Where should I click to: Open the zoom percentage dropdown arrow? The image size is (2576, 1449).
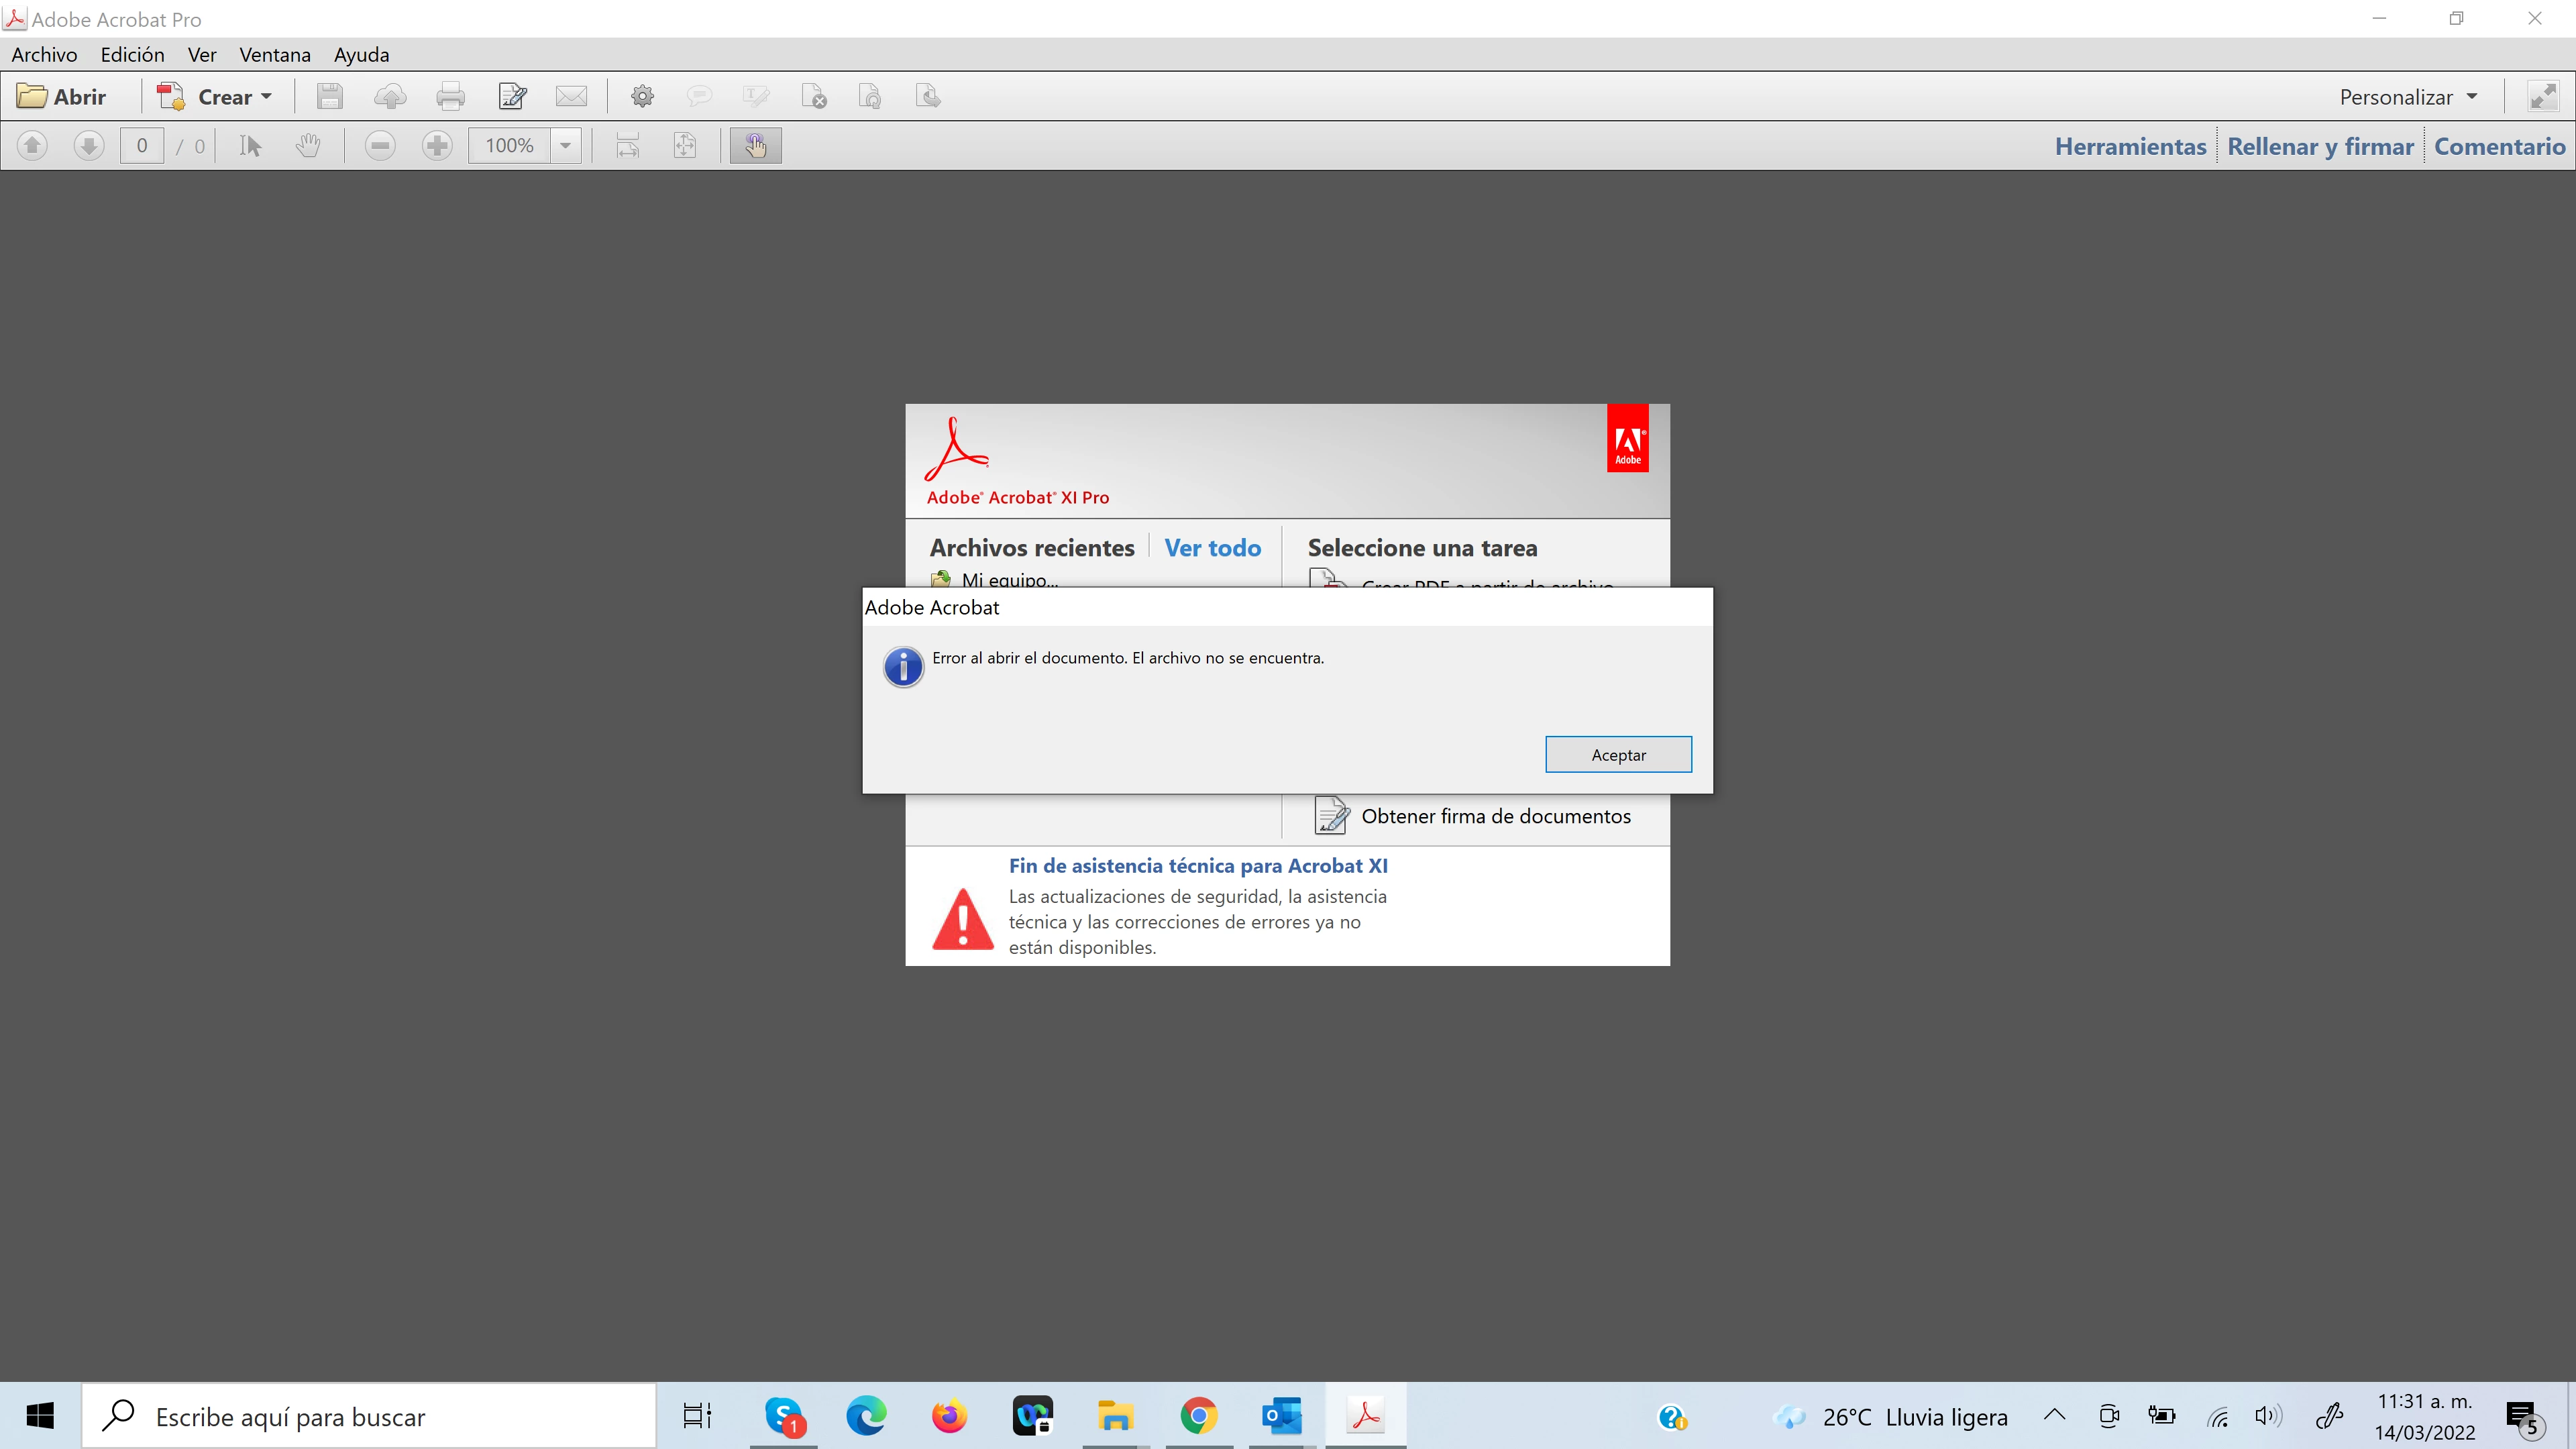(565, 146)
